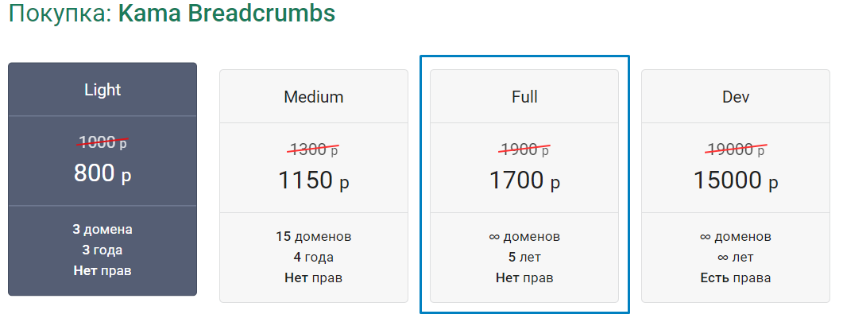The width and height of the screenshot is (843, 318).
Task: Click "Есть права" in the Dev plan
Action: 736,278
